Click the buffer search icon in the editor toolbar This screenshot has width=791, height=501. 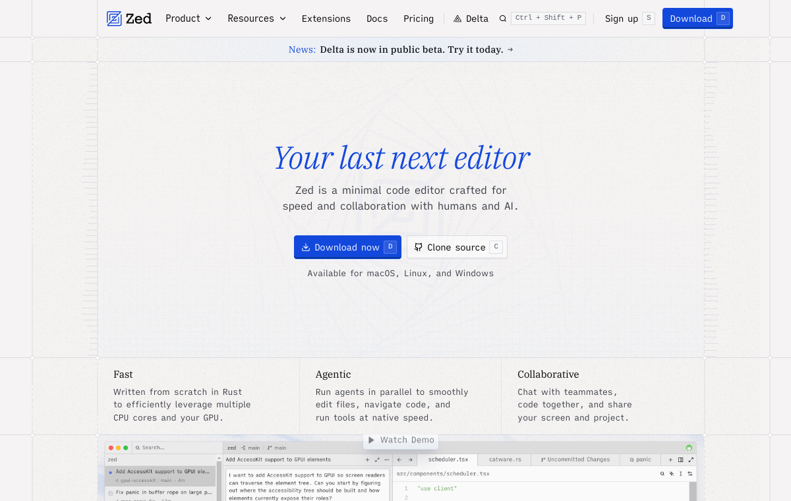662,473
